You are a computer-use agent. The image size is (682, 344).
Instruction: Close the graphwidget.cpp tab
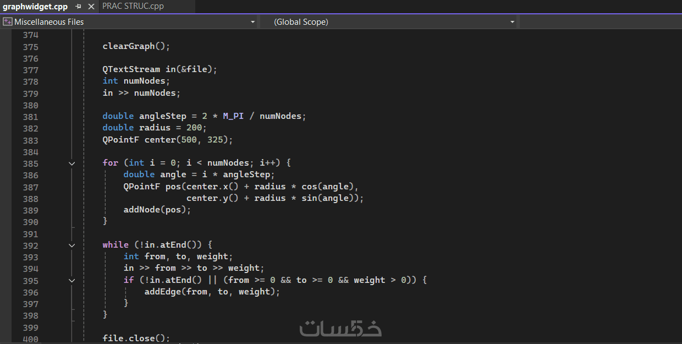point(91,6)
